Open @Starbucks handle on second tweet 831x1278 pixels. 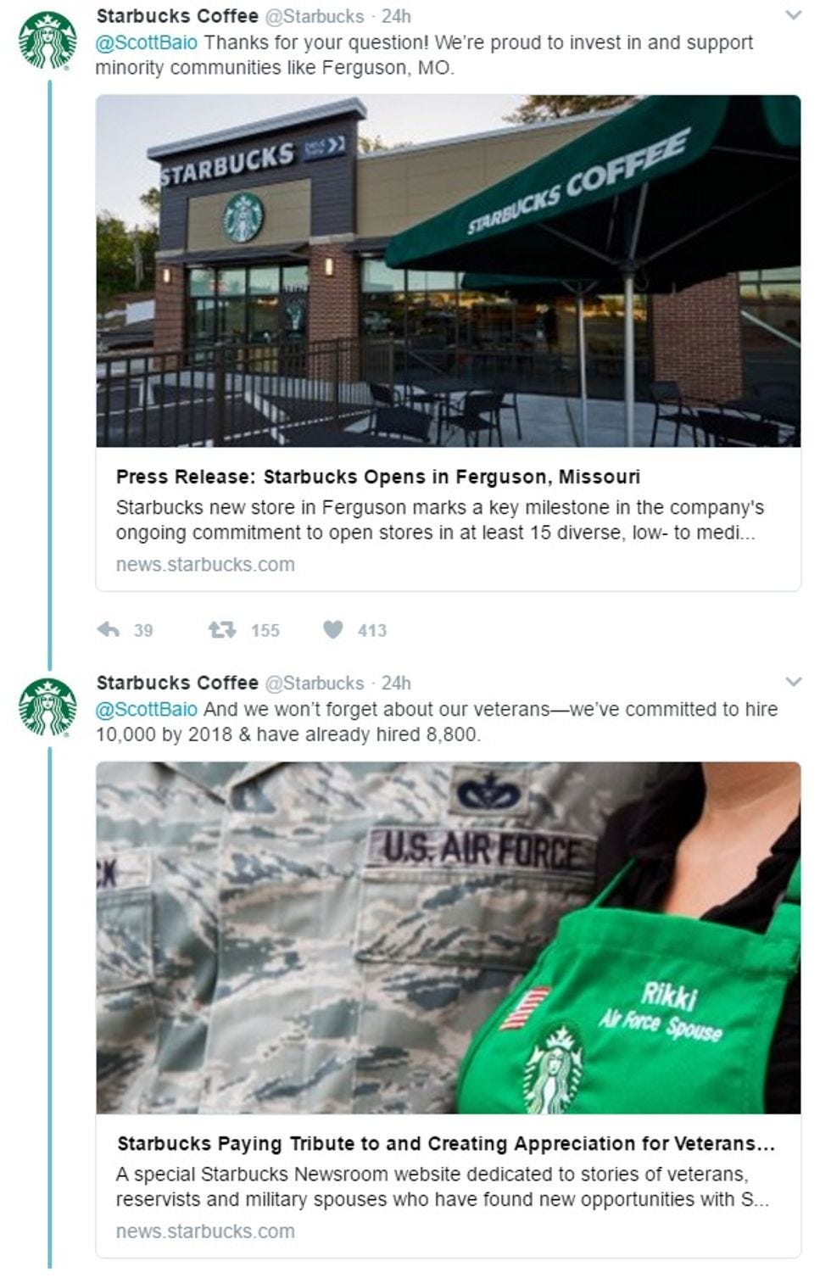[315, 683]
